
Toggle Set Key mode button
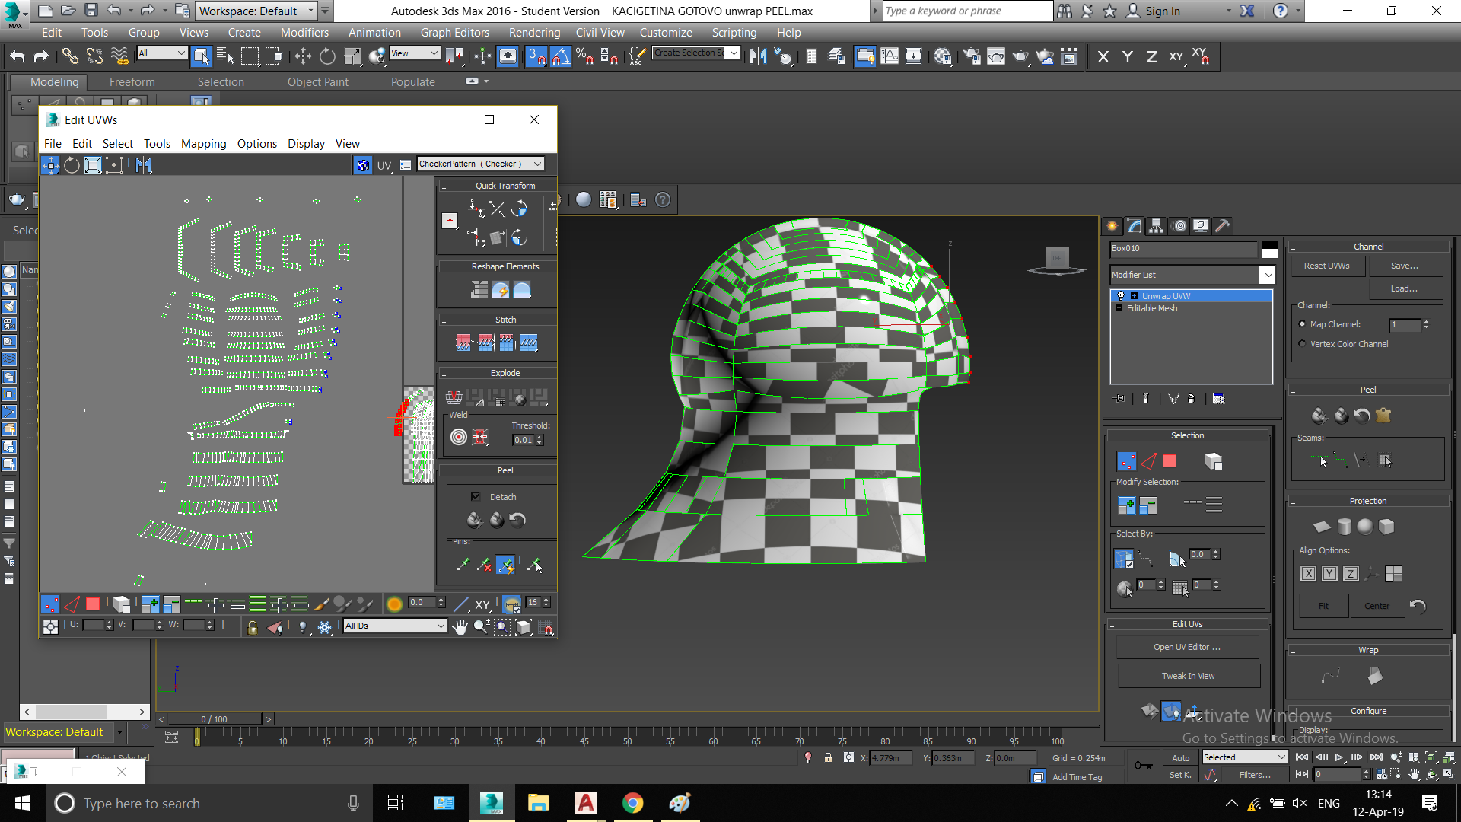click(1181, 775)
